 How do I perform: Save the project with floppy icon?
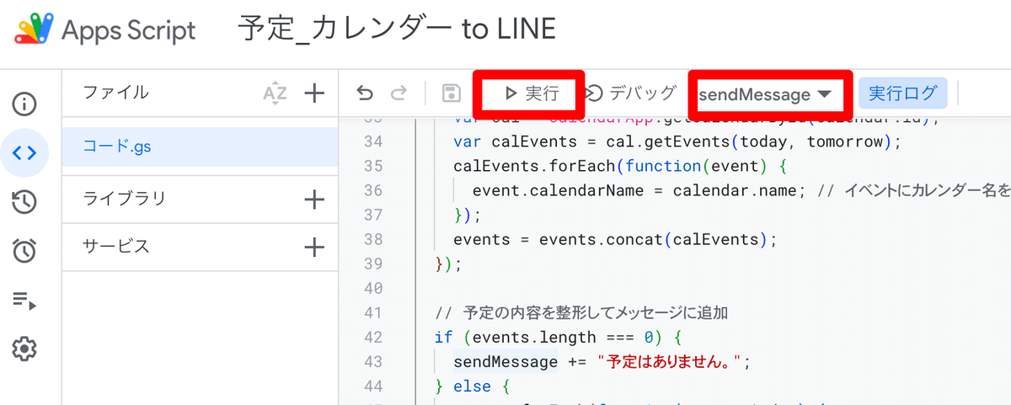coord(451,93)
